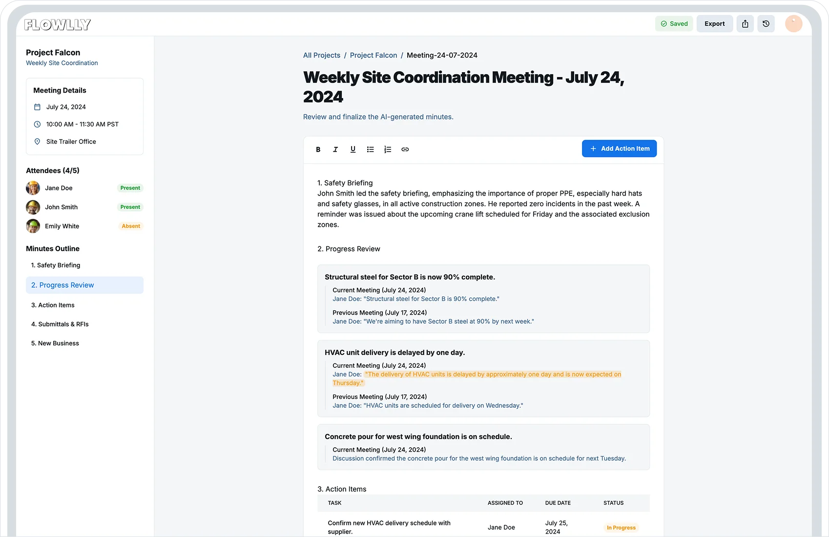Image resolution: width=829 pixels, height=537 pixels.
Task: Open the user profile avatar
Action: pyautogui.click(x=794, y=24)
